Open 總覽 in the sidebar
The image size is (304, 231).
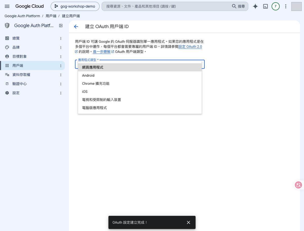tap(32, 38)
